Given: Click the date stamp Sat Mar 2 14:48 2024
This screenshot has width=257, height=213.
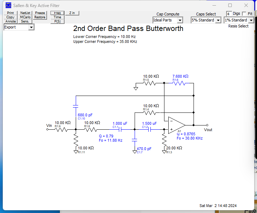Looking at the screenshot, I should point(218,206).
